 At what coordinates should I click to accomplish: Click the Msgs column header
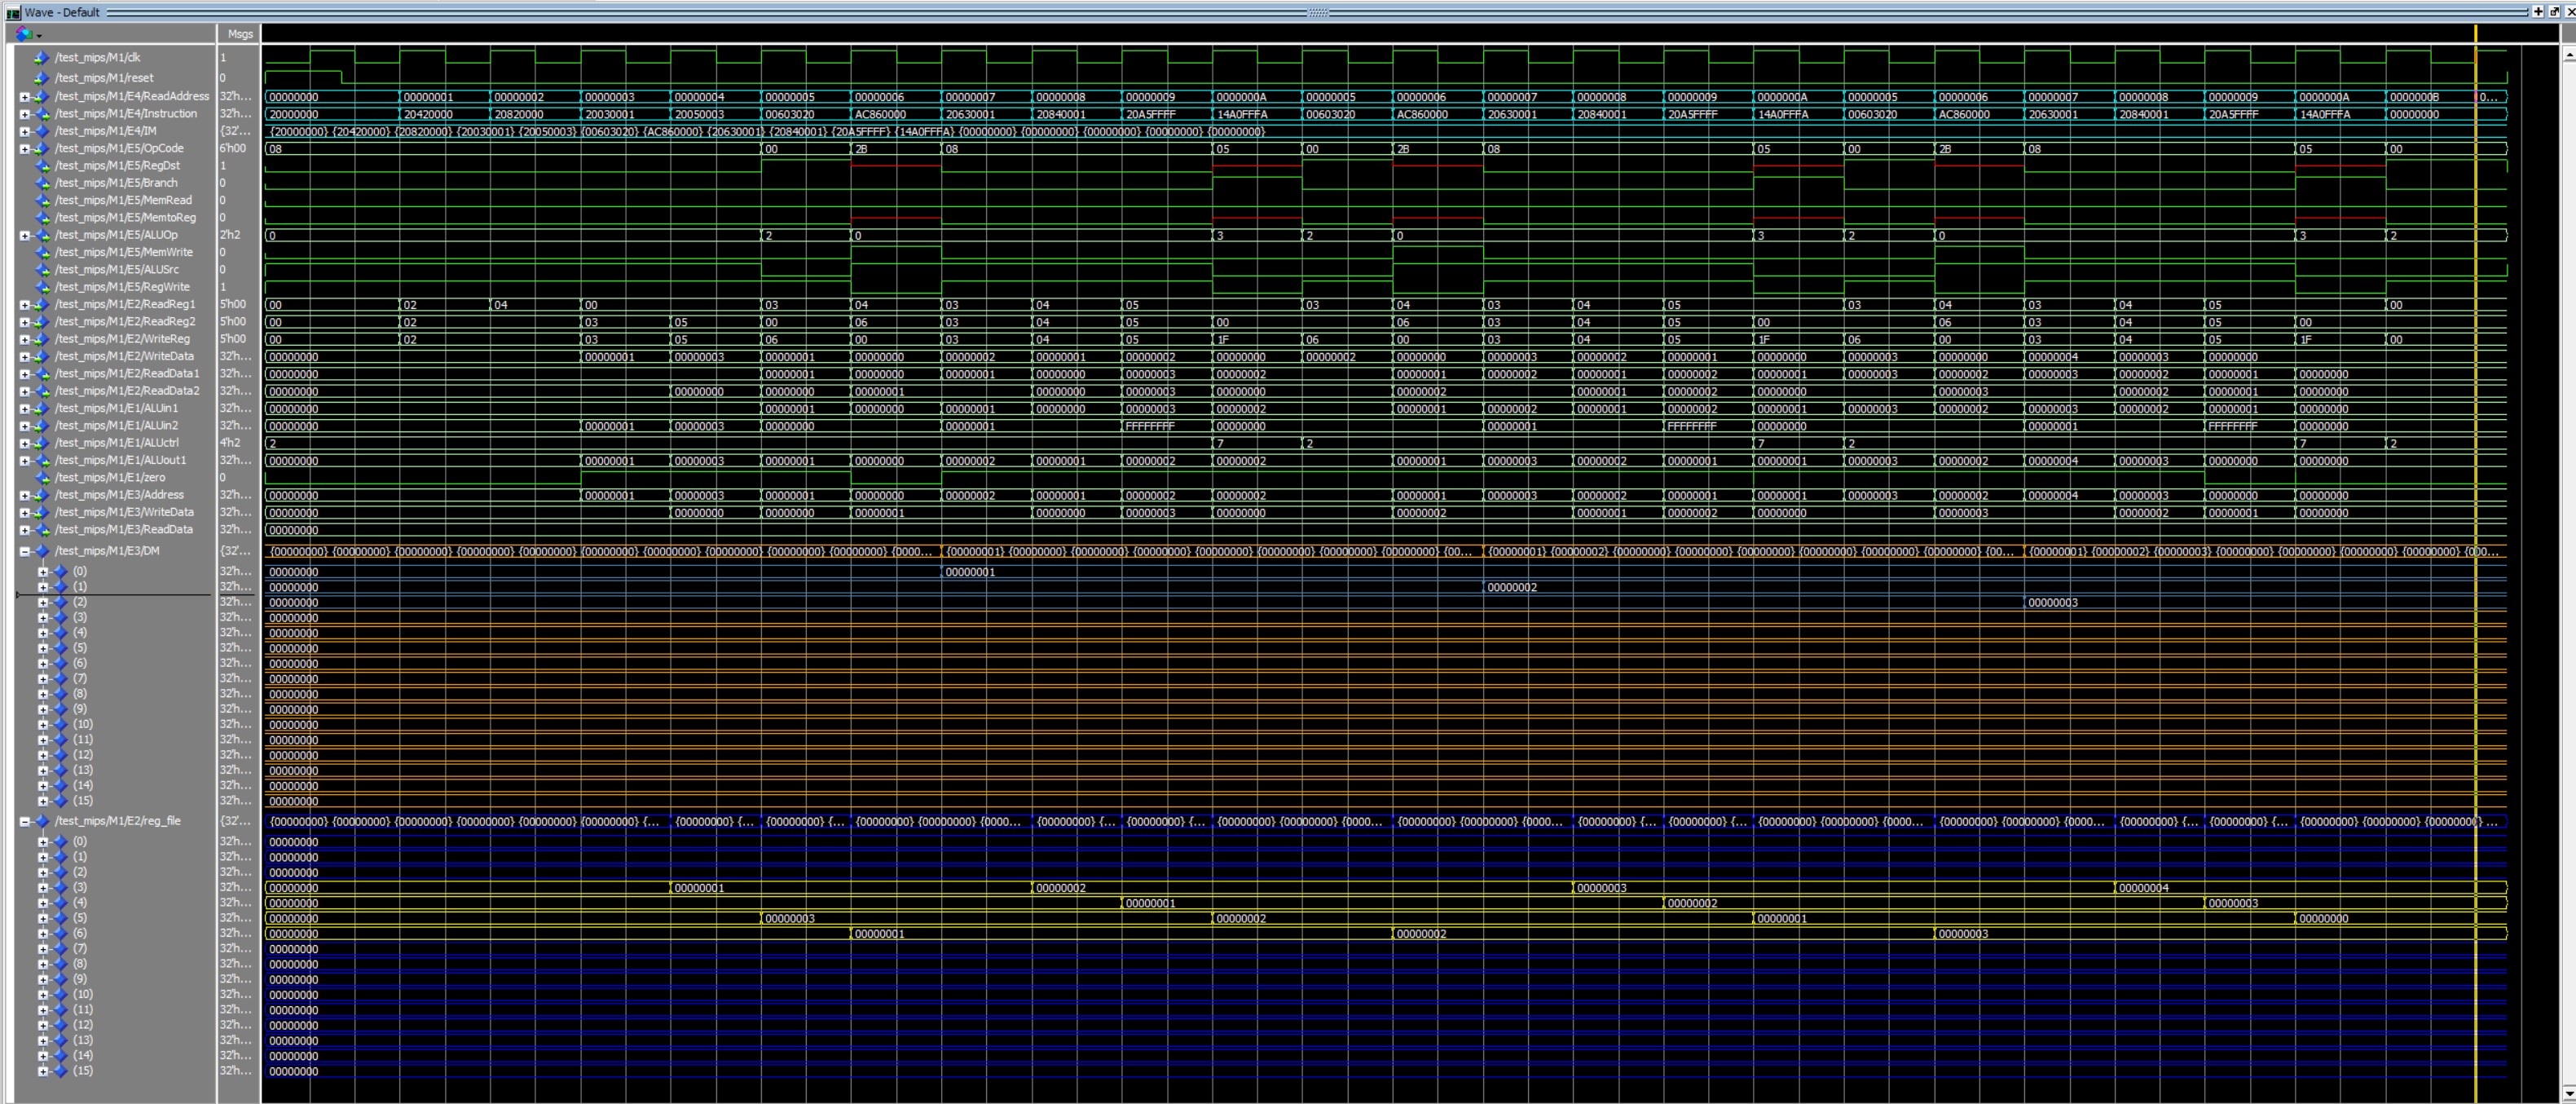[x=240, y=34]
